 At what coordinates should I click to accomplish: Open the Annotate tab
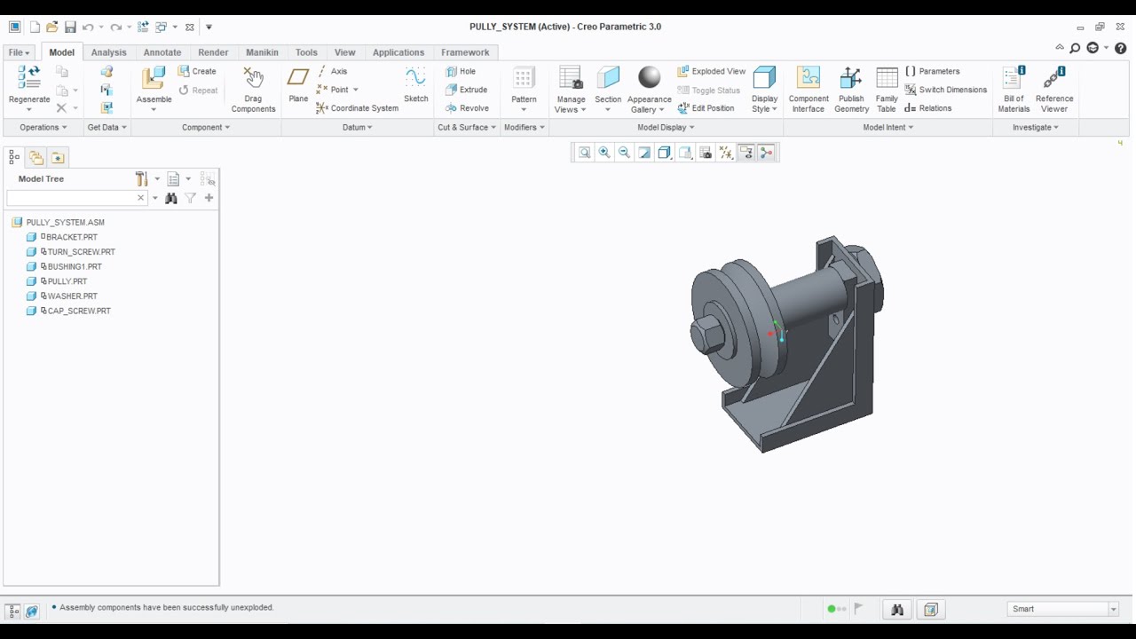pyautogui.click(x=162, y=52)
